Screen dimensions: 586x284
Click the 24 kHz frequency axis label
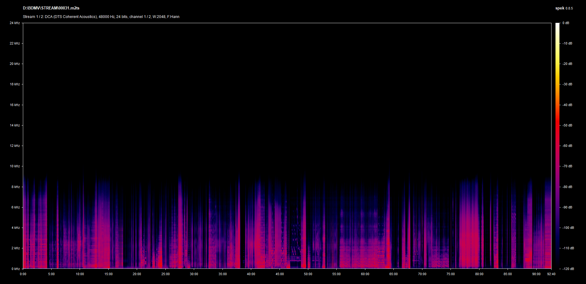point(15,23)
